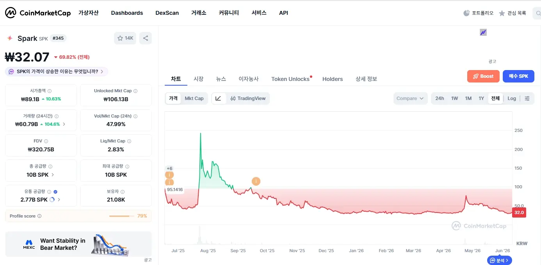Image resolution: width=541 pixels, height=265 pixels.
Task: Set chart range to 전체
Action: (495, 98)
